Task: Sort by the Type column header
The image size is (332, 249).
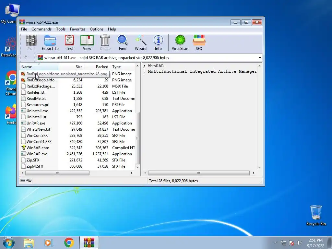Action: (x=122, y=67)
